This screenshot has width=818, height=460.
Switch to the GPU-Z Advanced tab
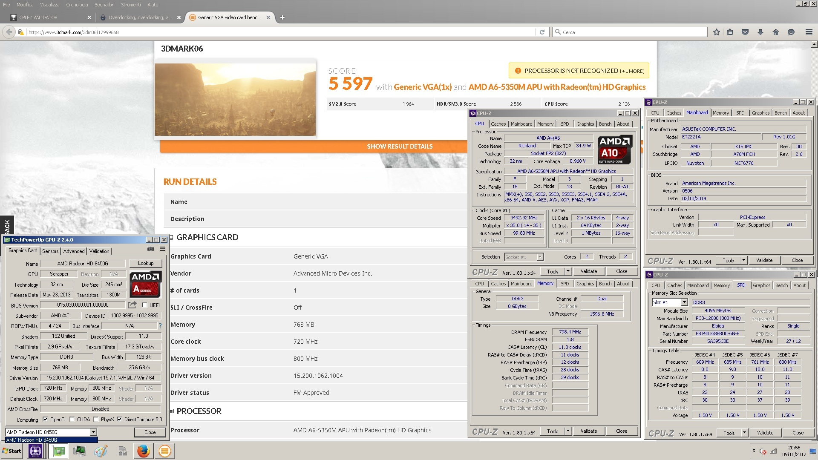point(74,251)
